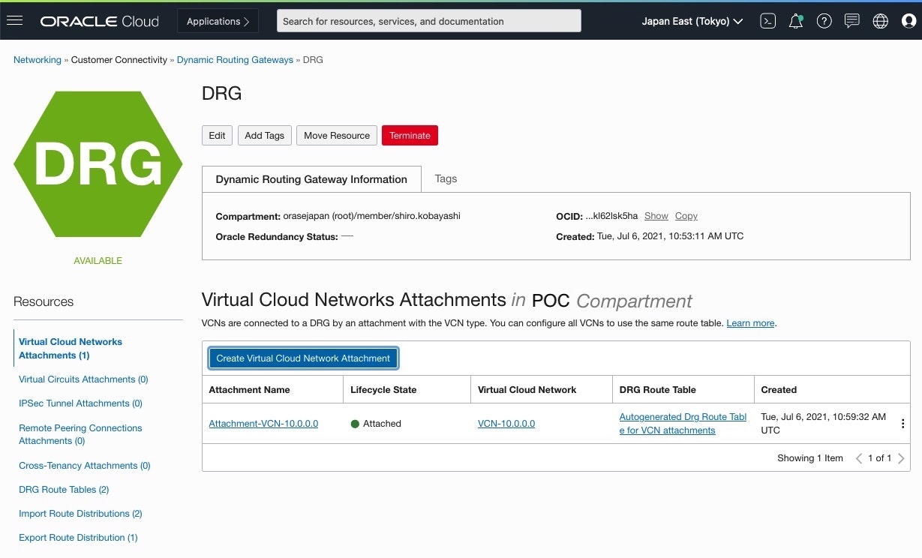Click the Created column header
The width and height of the screenshot is (922, 558).
pos(779,390)
